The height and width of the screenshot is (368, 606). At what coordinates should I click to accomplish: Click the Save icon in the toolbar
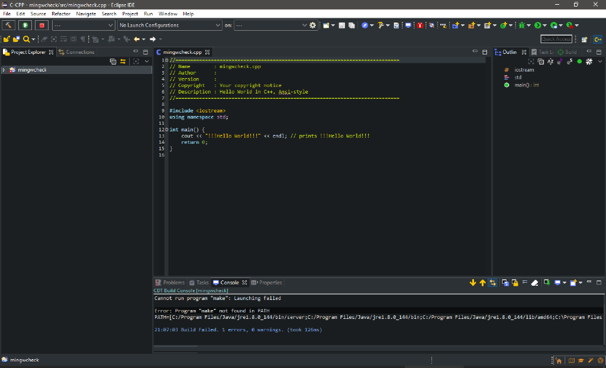tap(341, 25)
